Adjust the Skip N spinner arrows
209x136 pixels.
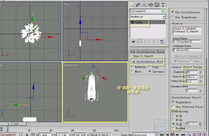[x=200, y=124]
